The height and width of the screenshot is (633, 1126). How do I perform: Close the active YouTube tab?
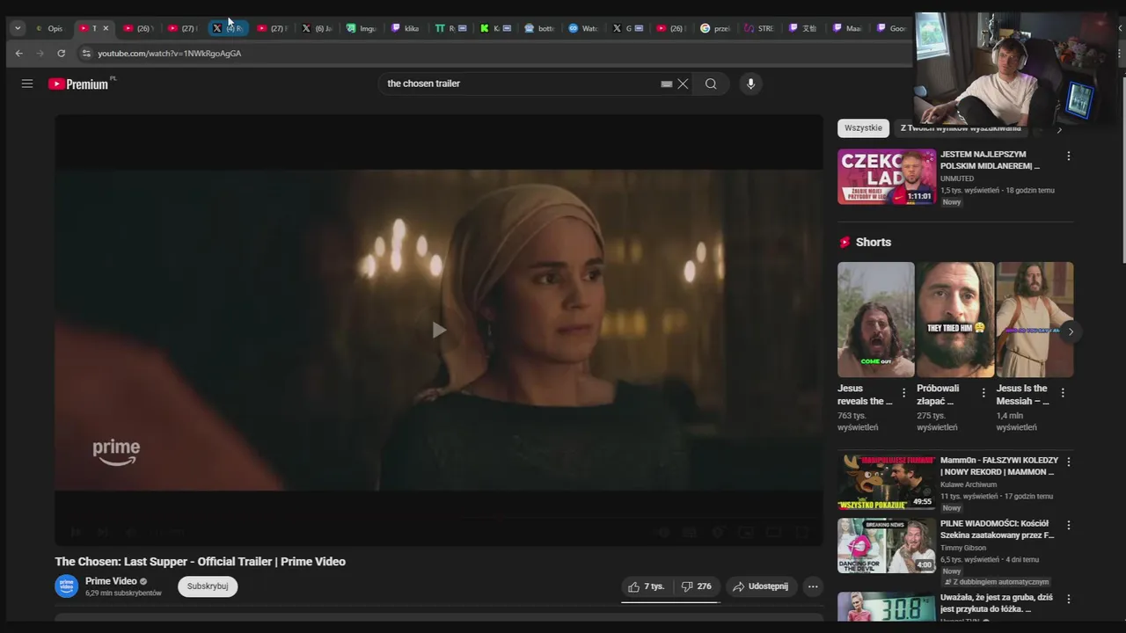(106, 28)
